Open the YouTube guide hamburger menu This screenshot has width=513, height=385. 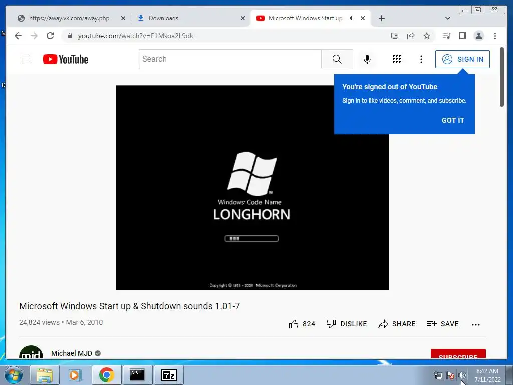click(x=25, y=59)
